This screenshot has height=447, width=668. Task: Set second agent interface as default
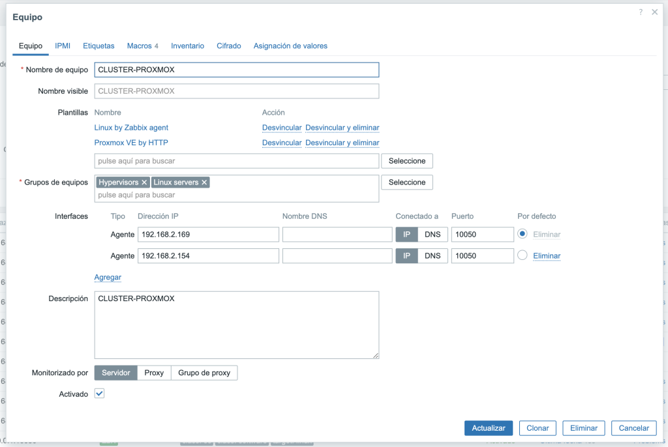click(523, 255)
